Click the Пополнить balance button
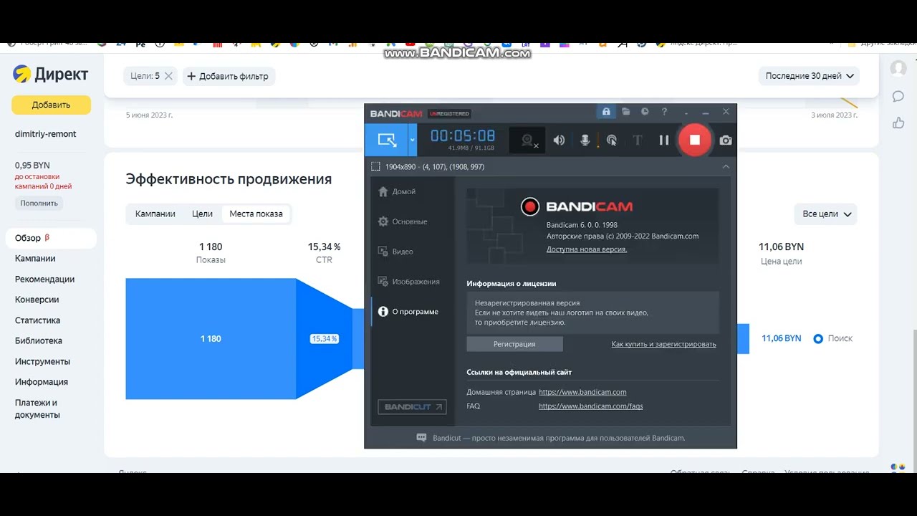The image size is (917, 516). [39, 203]
